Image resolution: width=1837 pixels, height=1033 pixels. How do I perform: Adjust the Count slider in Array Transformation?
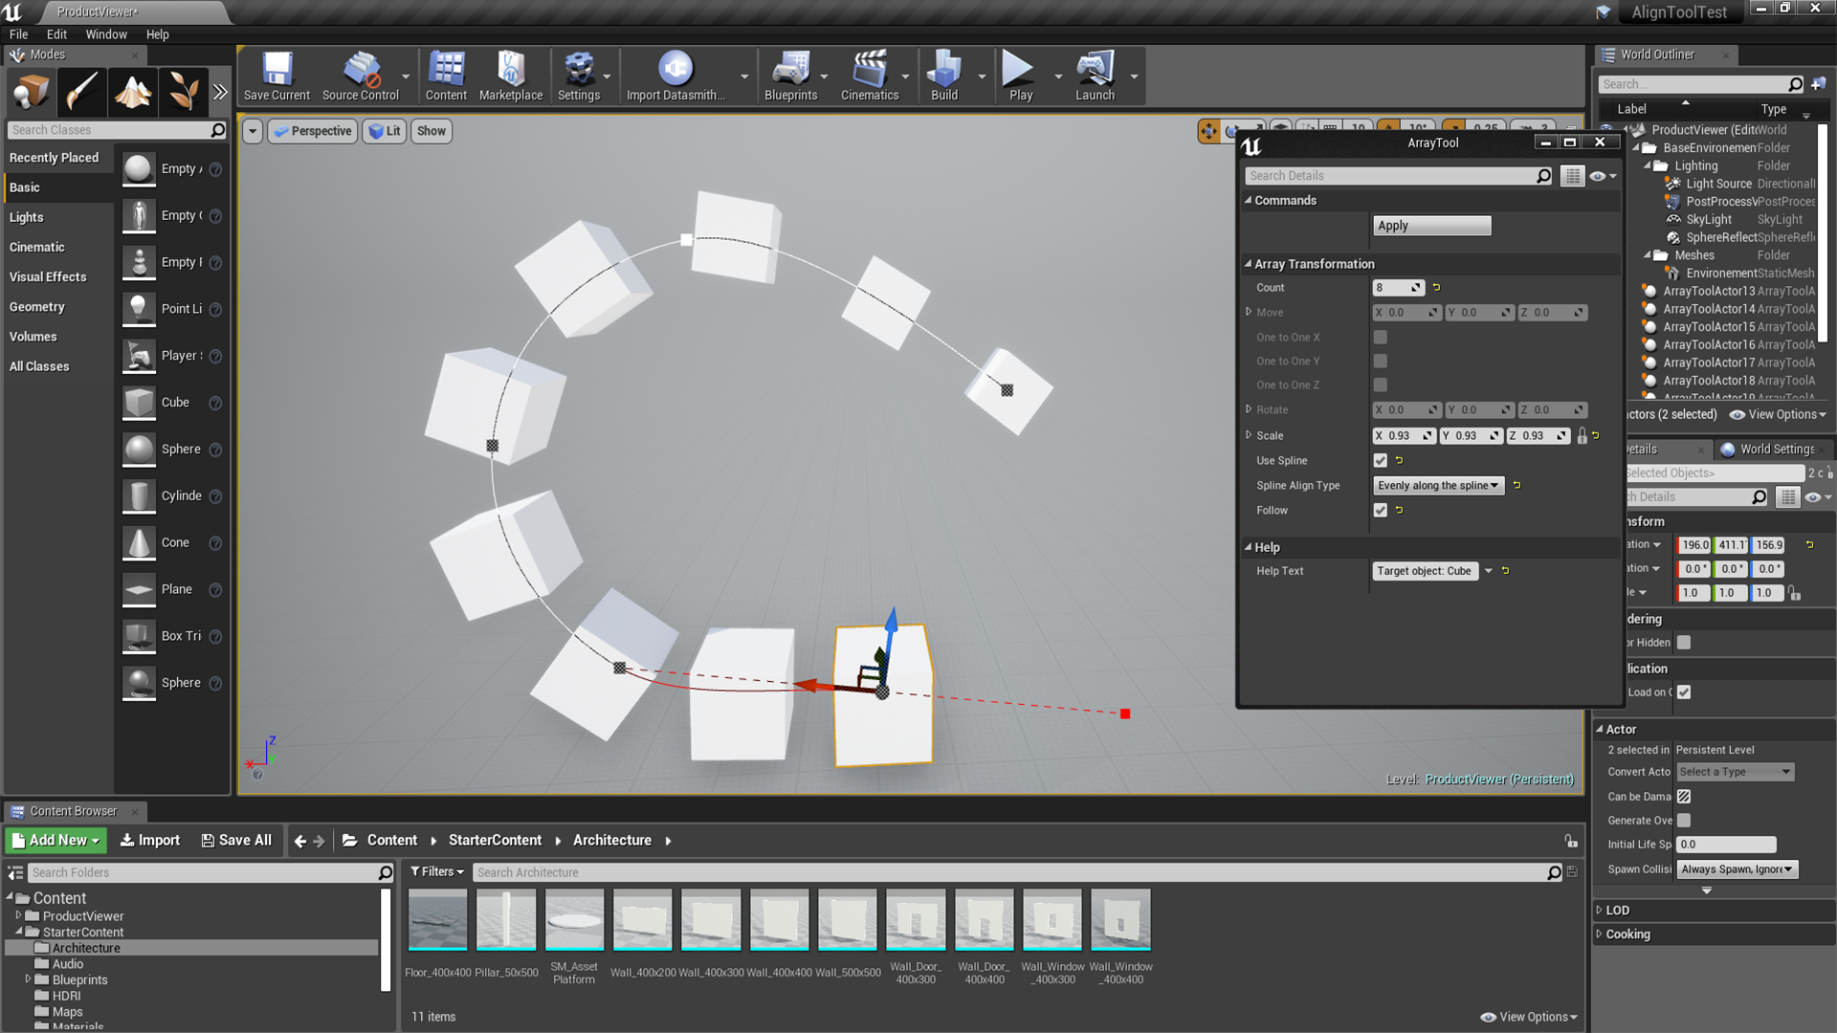[x=1396, y=287]
